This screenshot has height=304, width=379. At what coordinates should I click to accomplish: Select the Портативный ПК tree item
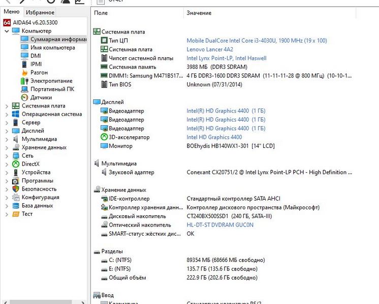coord(52,89)
